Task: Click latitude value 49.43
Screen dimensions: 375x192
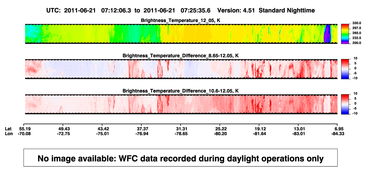Action: 64,129
